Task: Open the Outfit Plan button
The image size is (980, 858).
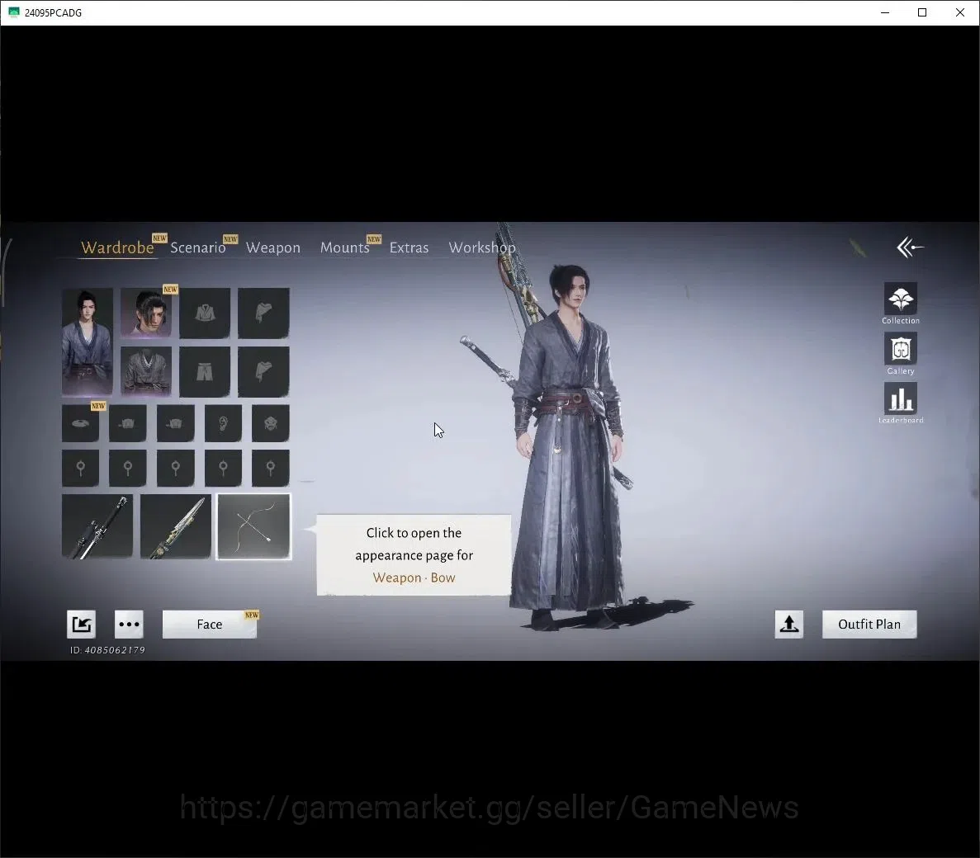Action: pos(869,624)
